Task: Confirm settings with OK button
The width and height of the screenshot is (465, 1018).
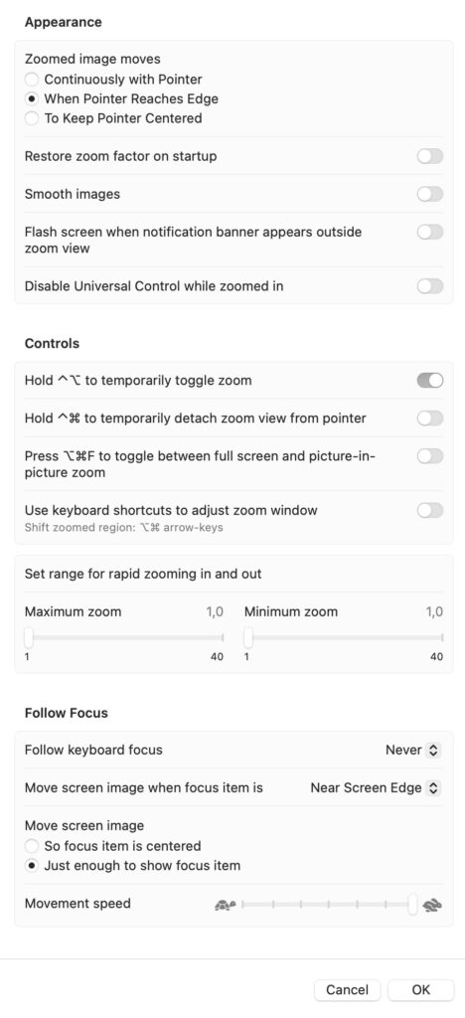Action: (421, 990)
